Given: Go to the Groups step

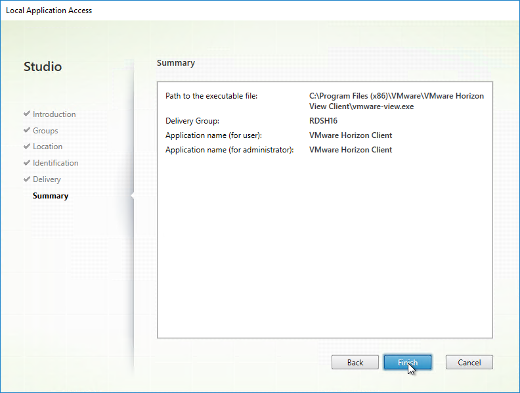Looking at the screenshot, I should point(45,130).
